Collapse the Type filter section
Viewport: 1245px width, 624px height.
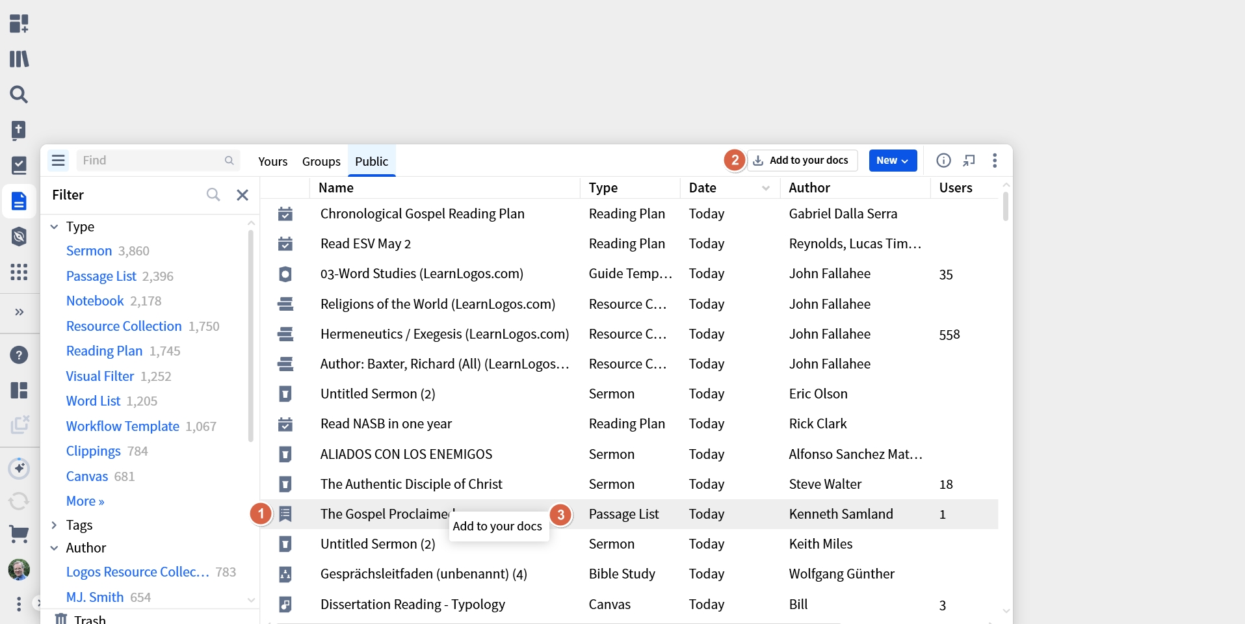click(55, 227)
